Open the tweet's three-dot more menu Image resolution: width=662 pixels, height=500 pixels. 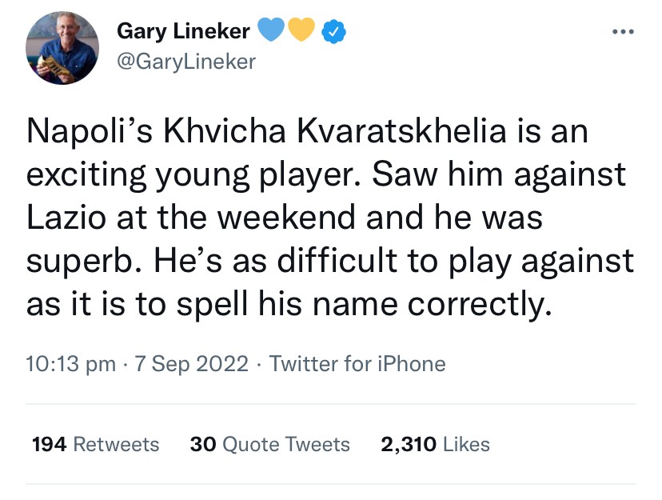(621, 33)
